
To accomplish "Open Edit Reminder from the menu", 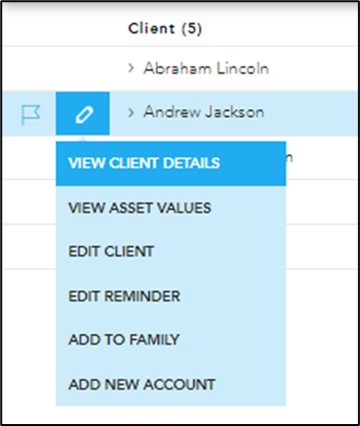I will coord(171,296).
